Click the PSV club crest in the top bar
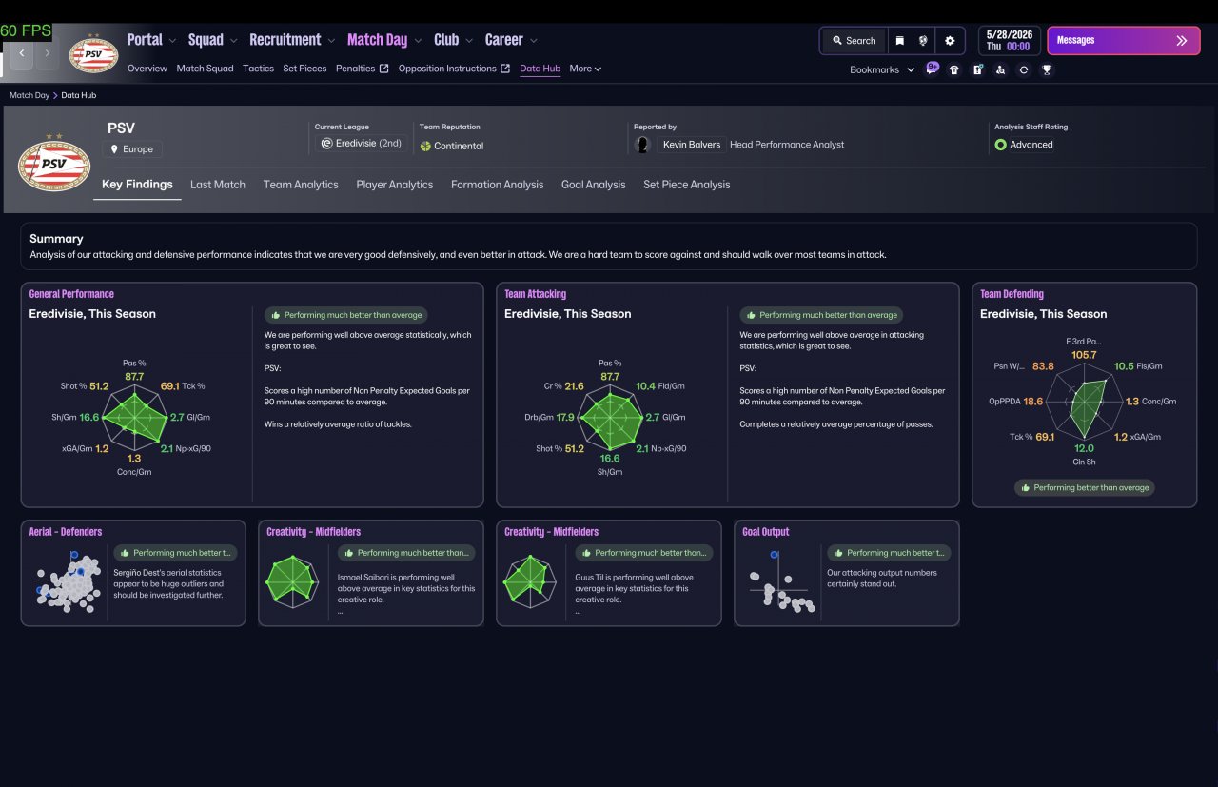 94,53
